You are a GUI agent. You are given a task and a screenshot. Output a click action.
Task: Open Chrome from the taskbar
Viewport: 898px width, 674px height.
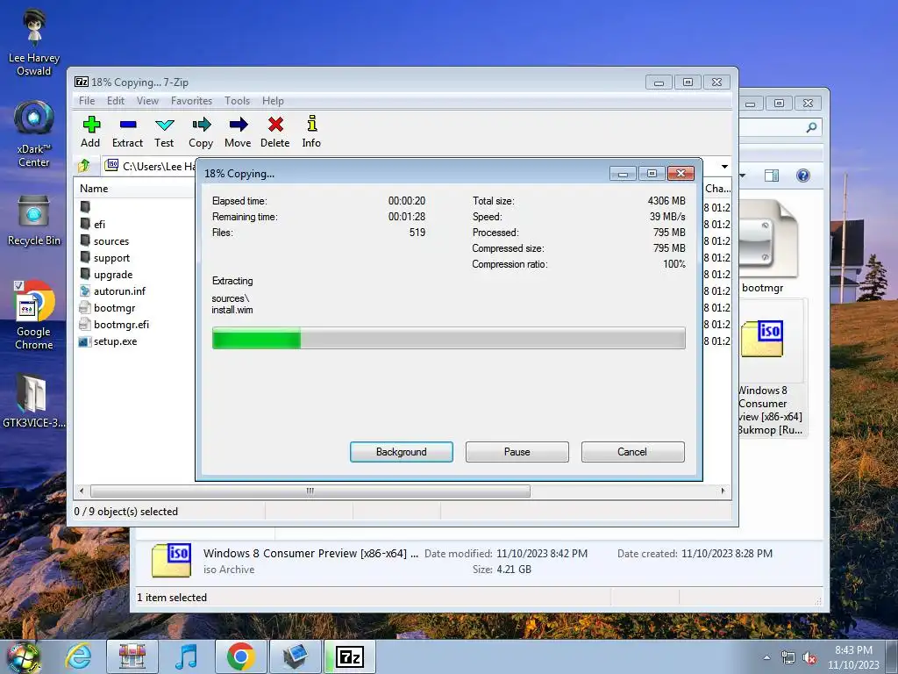pos(240,656)
